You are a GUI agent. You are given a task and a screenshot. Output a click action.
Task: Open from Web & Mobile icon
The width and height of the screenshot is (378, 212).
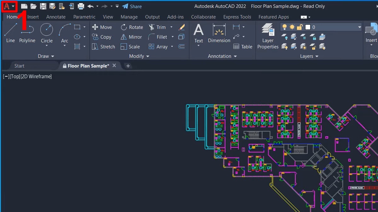coord(62,6)
